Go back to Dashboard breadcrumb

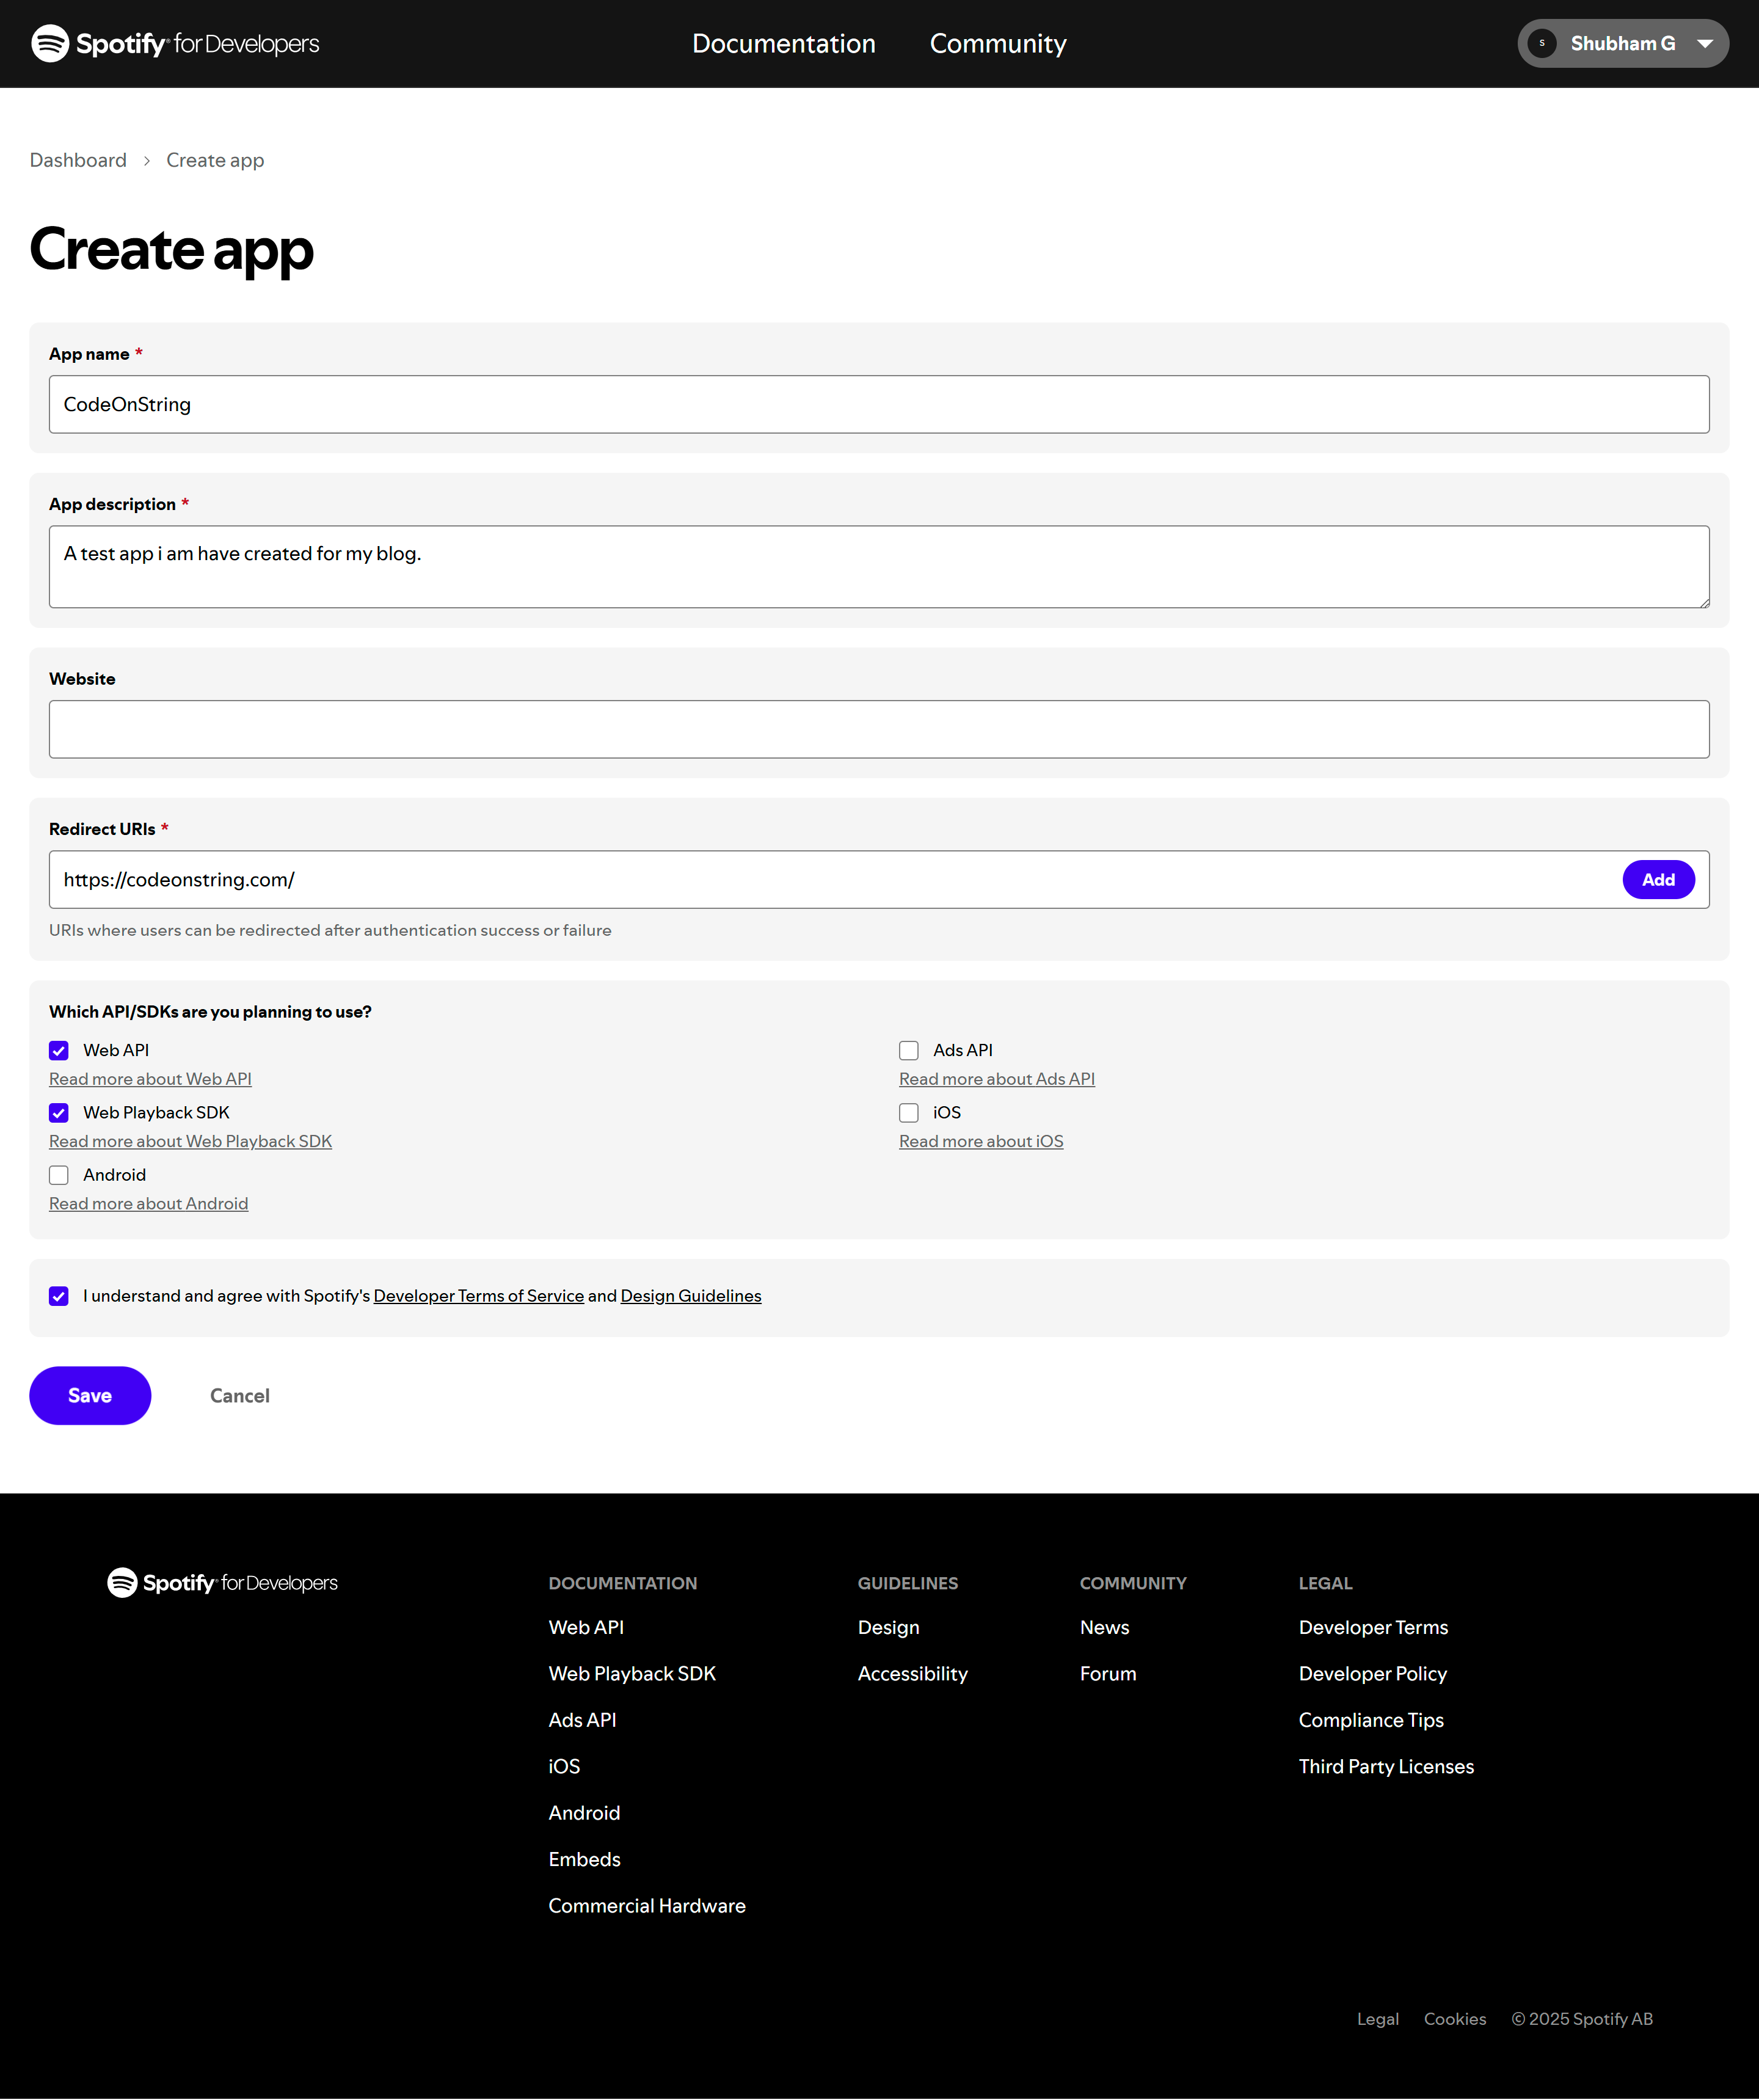78,161
